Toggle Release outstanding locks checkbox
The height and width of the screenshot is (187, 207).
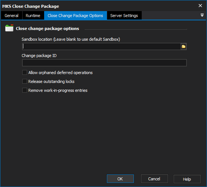click(x=25, y=81)
